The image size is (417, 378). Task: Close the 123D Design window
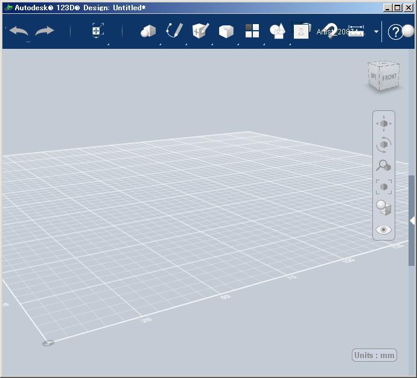[x=408, y=8]
